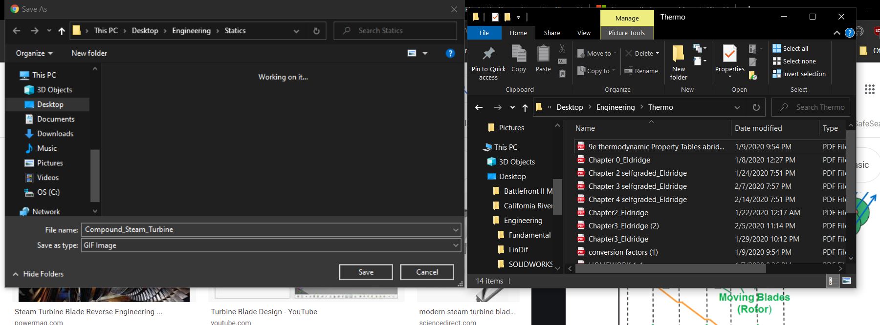Image resolution: width=880 pixels, height=325 pixels.
Task: Open the Copy to dropdown
Action: [x=596, y=71]
